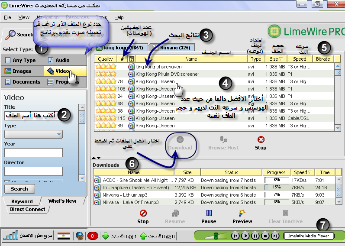Viewport: 345px width, 246px height.
Task: Open the View menu
Action: [24, 17]
